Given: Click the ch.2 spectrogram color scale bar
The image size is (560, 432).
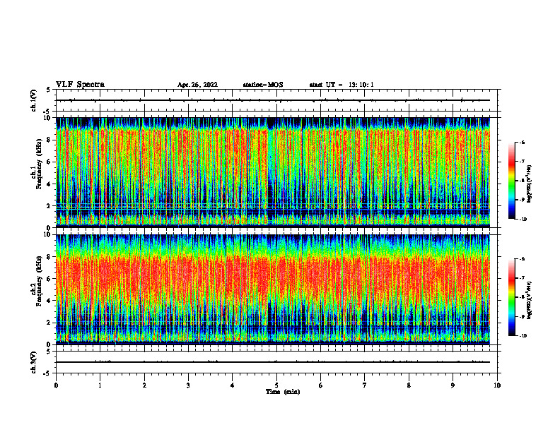Looking at the screenshot, I should pyautogui.click(x=511, y=297).
